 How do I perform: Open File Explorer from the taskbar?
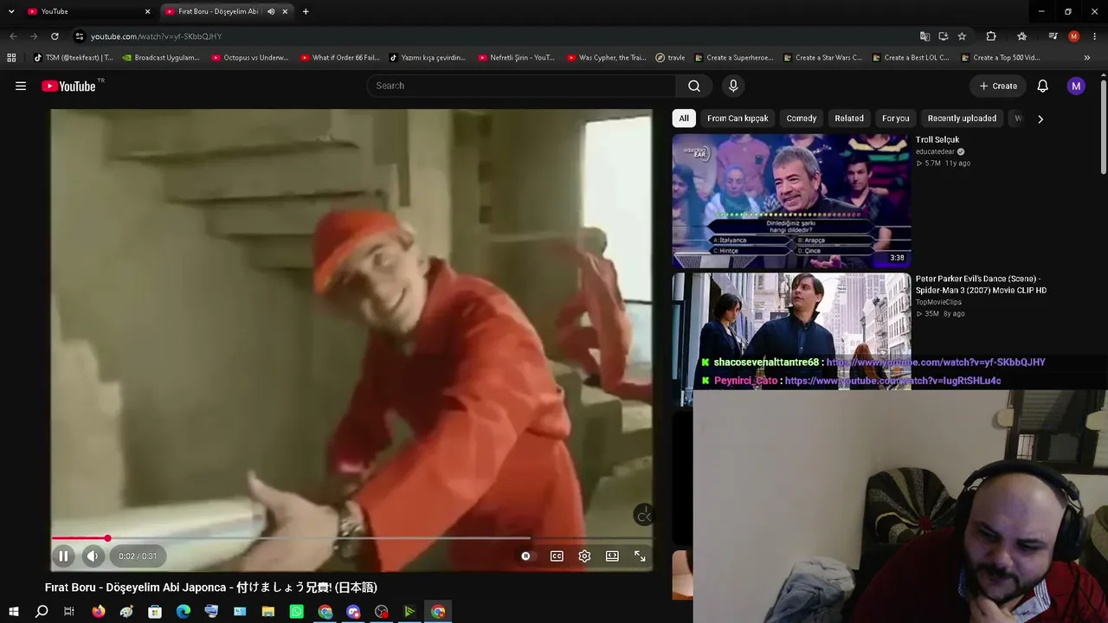[x=268, y=612]
